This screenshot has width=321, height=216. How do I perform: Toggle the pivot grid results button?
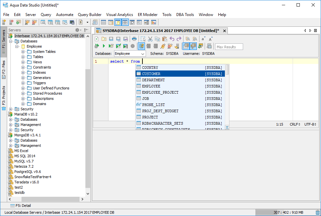tap(193, 46)
